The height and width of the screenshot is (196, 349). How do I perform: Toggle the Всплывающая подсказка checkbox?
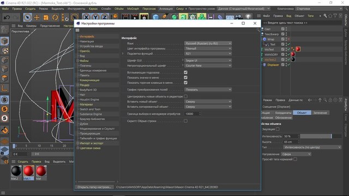pyautogui.click(x=185, y=72)
